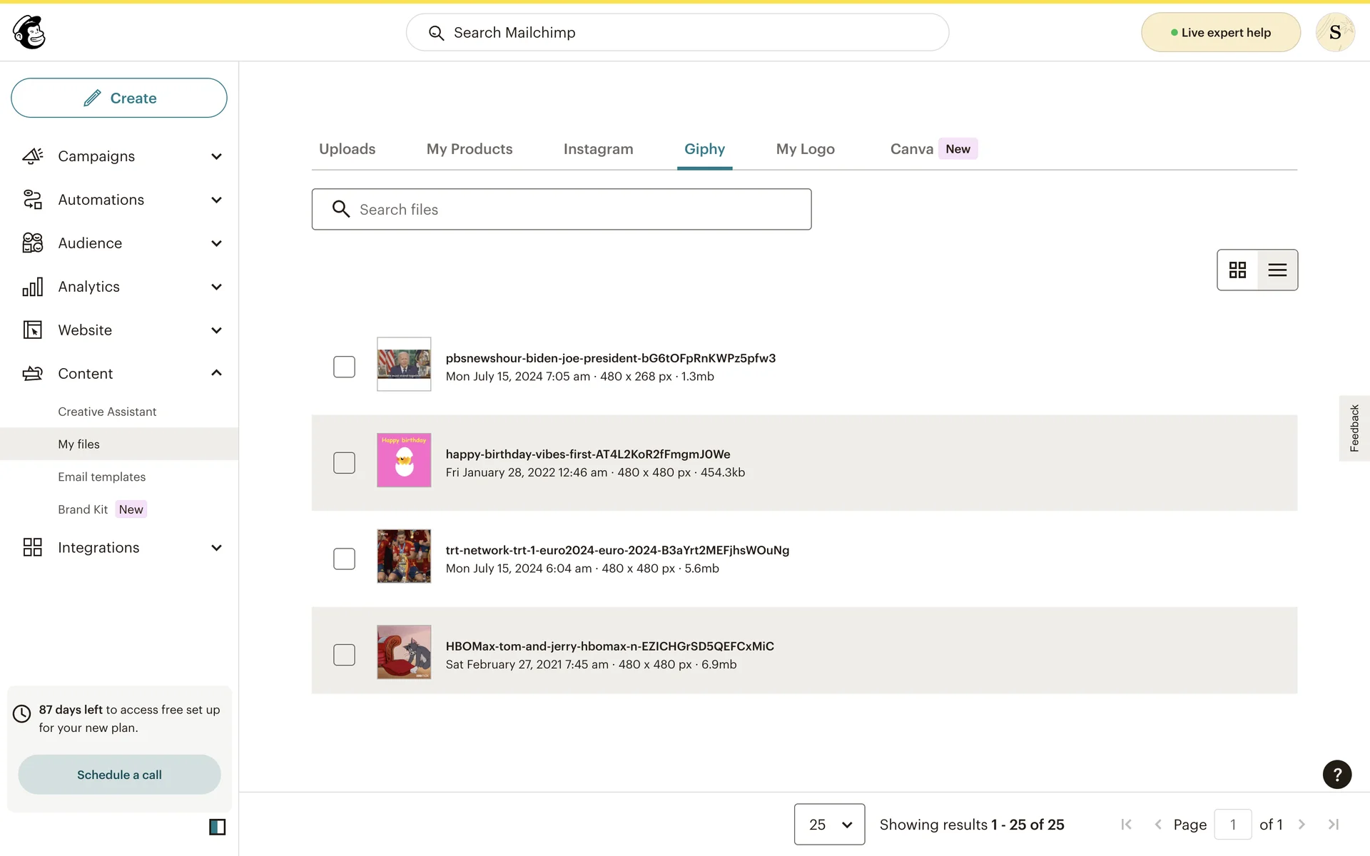
Task: Open the account avatar menu
Action: click(1334, 32)
